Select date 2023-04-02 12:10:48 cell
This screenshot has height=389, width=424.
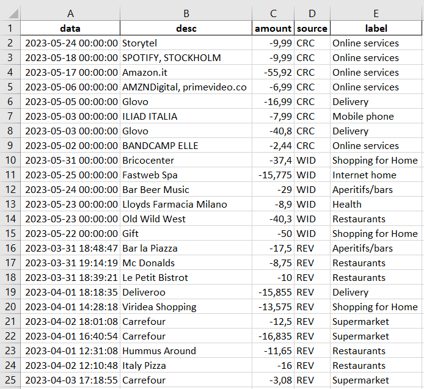click(70, 365)
